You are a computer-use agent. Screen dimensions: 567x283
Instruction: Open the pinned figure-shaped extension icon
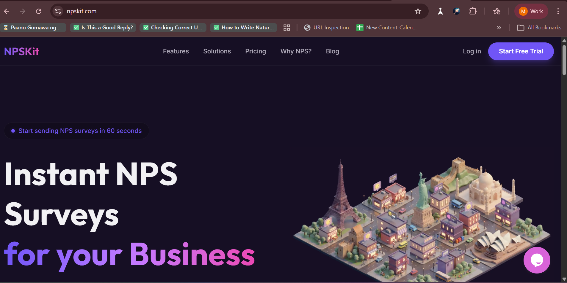pos(440,11)
